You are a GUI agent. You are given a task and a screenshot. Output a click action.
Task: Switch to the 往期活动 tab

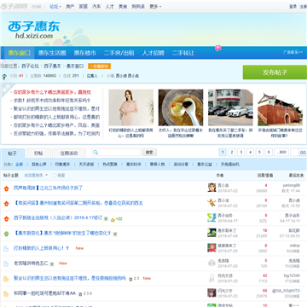tap(69, 153)
